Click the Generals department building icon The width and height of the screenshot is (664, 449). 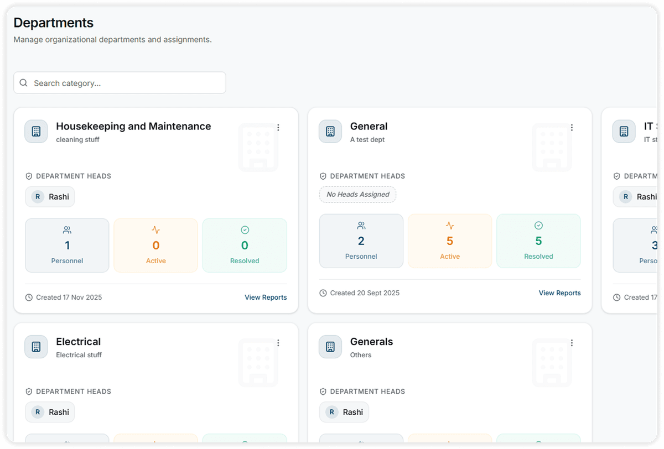[330, 347]
